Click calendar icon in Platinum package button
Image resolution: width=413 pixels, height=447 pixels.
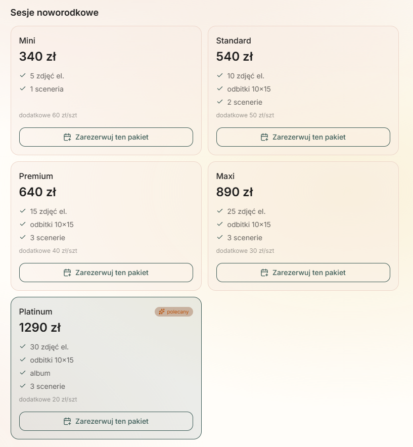pos(67,421)
